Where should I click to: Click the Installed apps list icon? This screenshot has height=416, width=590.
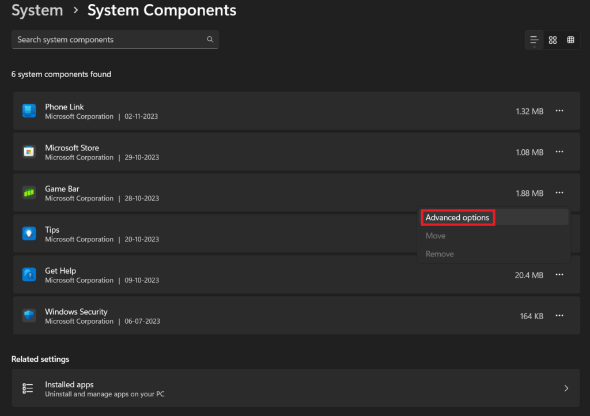(28, 388)
